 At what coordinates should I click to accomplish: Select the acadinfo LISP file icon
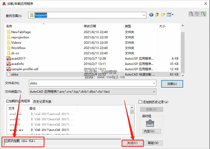tap(9, 64)
